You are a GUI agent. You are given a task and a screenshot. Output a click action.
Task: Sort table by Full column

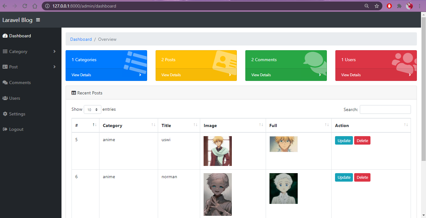click(299, 125)
